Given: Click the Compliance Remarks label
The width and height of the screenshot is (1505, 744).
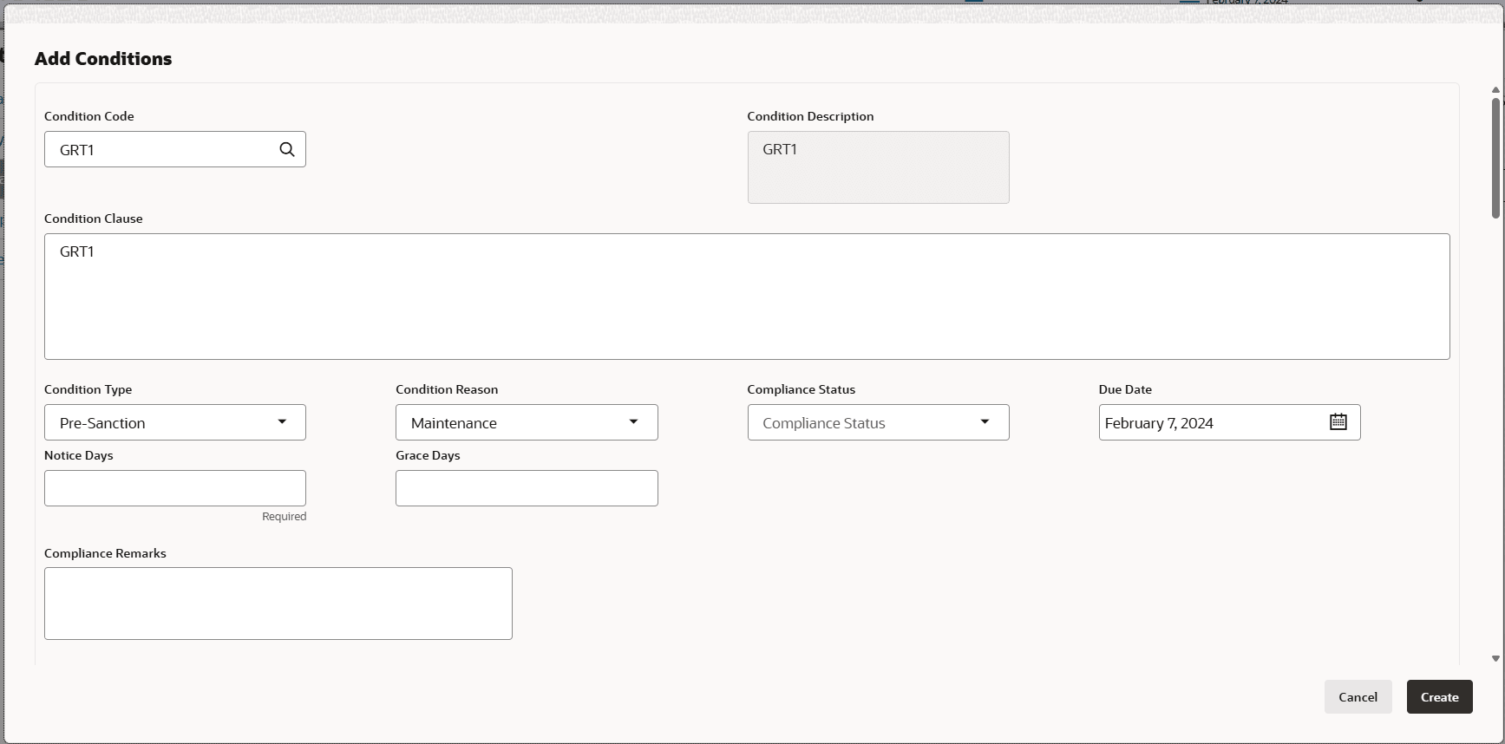Looking at the screenshot, I should pos(105,553).
